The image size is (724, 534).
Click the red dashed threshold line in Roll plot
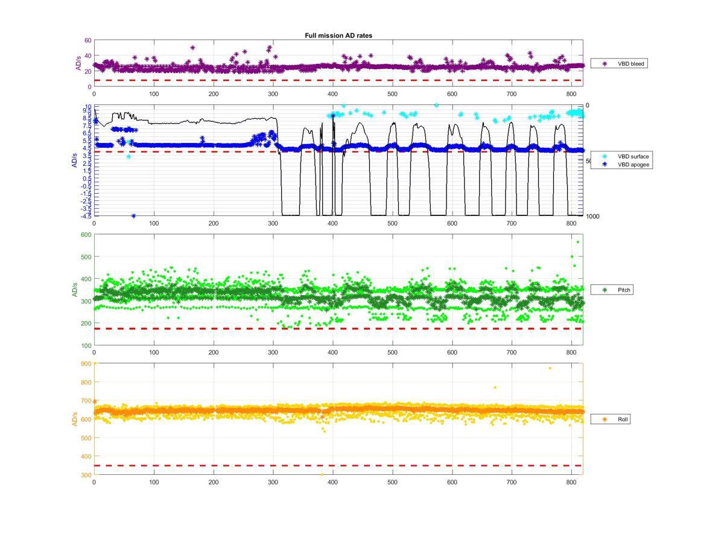click(x=338, y=465)
